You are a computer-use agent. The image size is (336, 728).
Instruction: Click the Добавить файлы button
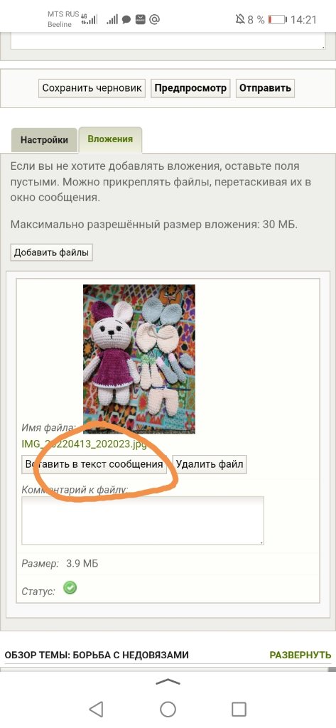(52, 252)
